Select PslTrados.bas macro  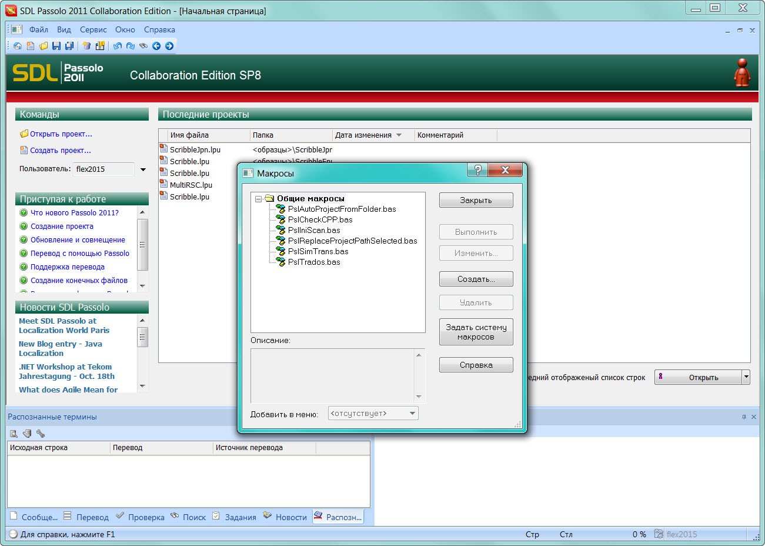pos(314,262)
